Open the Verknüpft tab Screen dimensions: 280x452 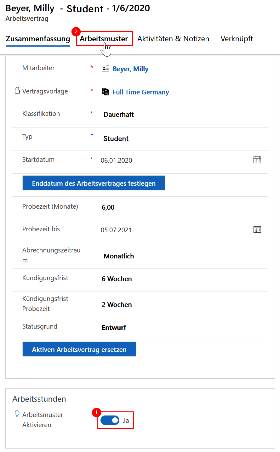pyautogui.click(x=237, y=39)
